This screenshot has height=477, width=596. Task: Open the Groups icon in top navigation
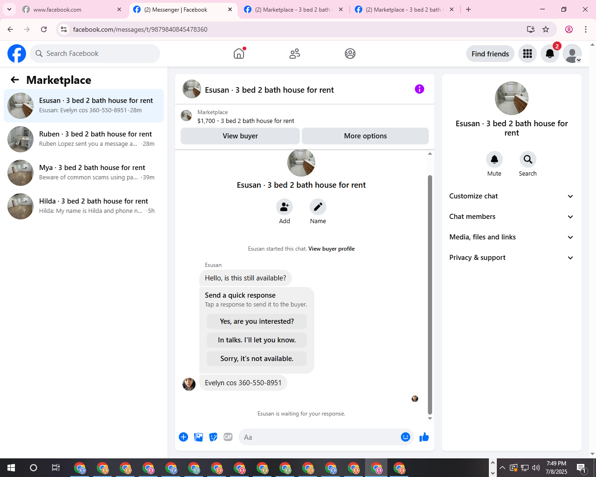[x=350, y=54]
